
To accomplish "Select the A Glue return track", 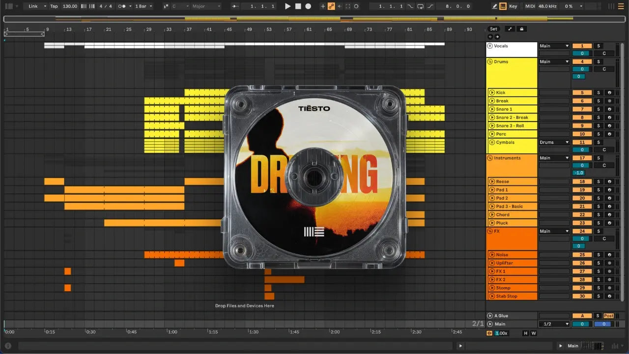I will [512, 316].
